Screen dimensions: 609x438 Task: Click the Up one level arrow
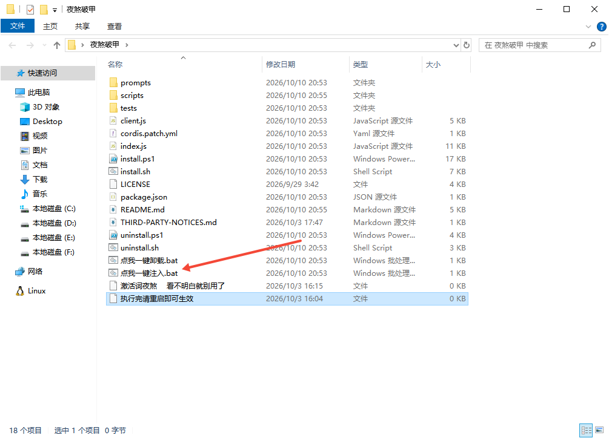pyautogui.click(x=57, y=45)
